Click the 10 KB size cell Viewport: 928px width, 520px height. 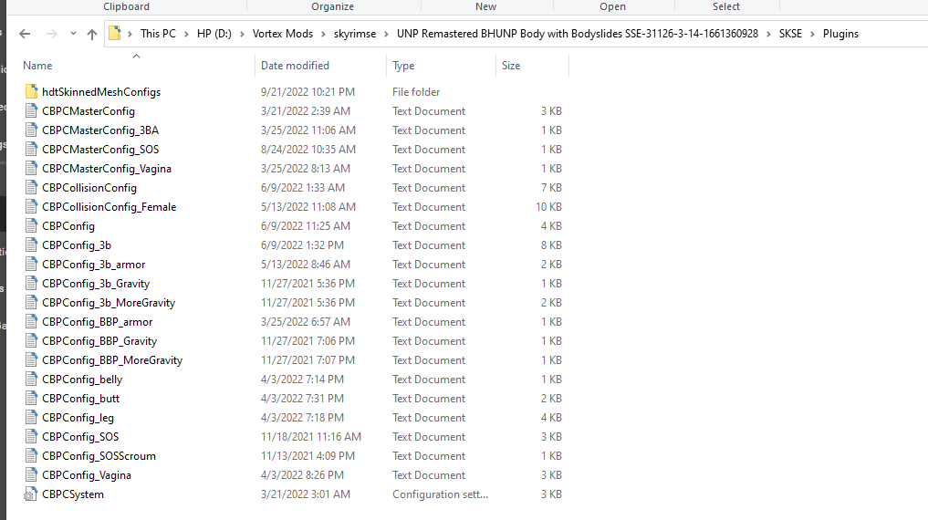click(x=548, y=207)
